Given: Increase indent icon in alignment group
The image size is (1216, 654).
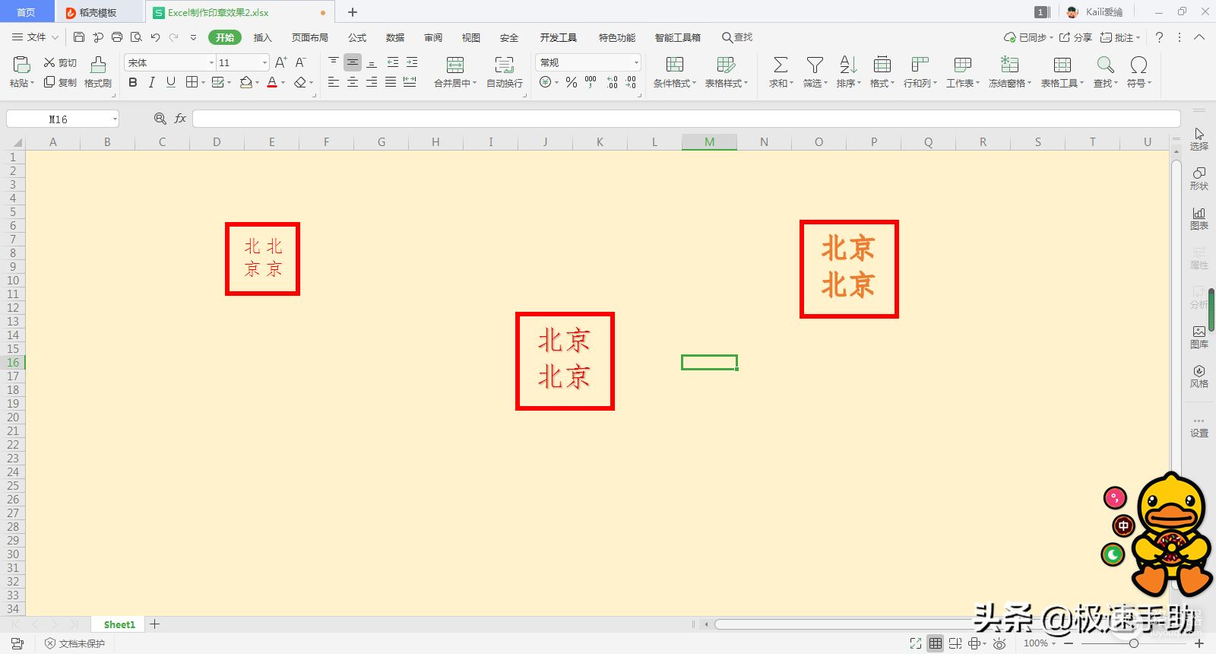Looking at the screenshot, I should click(412, 62).
